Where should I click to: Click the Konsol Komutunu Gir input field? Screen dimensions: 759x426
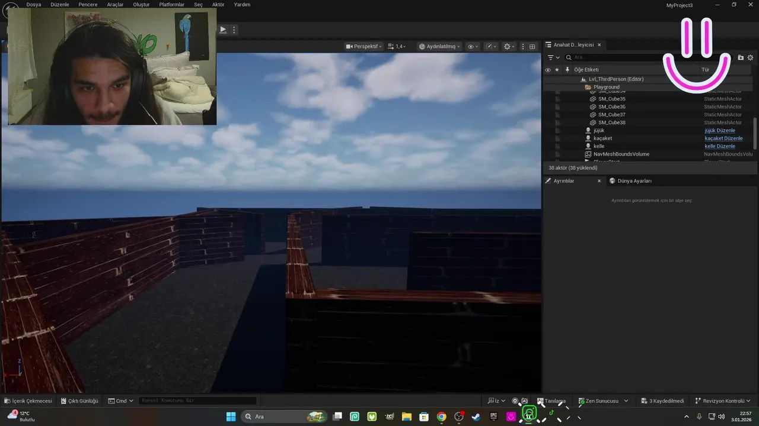tap(197, 401)
